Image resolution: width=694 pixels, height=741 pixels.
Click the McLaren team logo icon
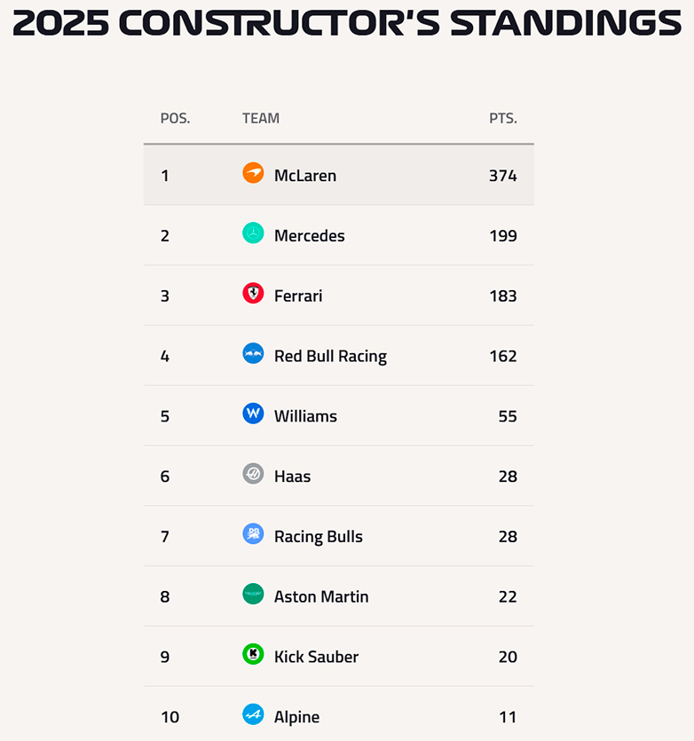click(253, 173)
